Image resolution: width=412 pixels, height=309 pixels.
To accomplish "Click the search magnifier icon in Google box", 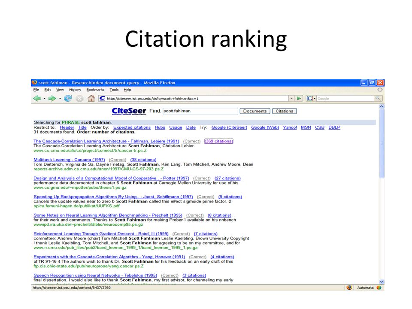I will click(378, 99).
